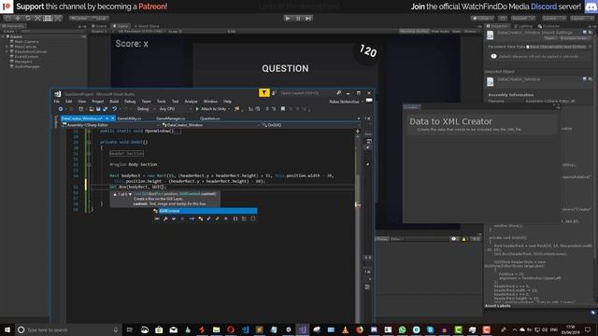The image size is (598, 336).
Task: Open Visual Studio Debug menu
Action: [130, 102]
